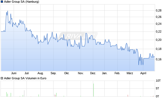Click the 0,18 price axis value
166x99 pixels.
pos(159,49)
